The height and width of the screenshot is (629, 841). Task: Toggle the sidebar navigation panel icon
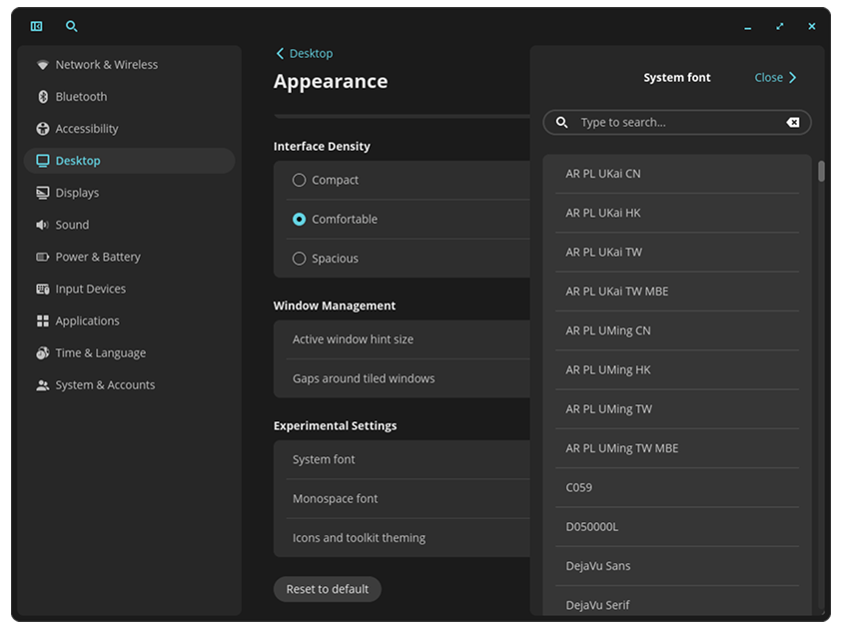click(x=37, y=26)
